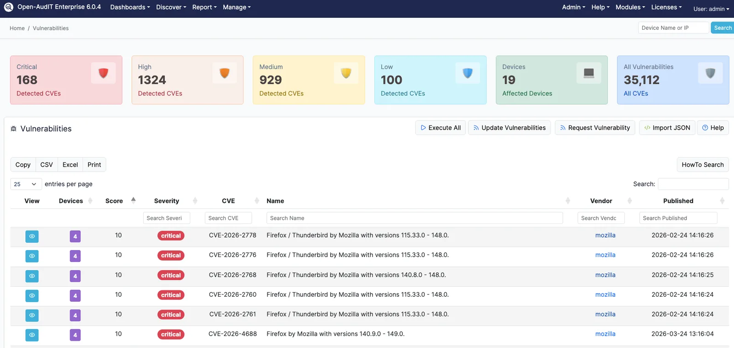Open devices badge 4 for CVE-2026-2776
The height and width of the screenshot is (348, 734).
point(75,256)
